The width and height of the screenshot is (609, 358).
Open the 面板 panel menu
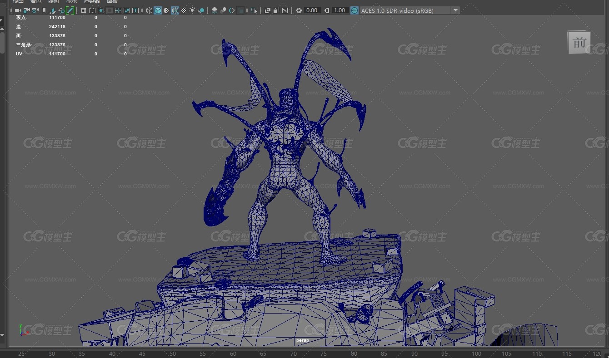(x=112, y=2)
